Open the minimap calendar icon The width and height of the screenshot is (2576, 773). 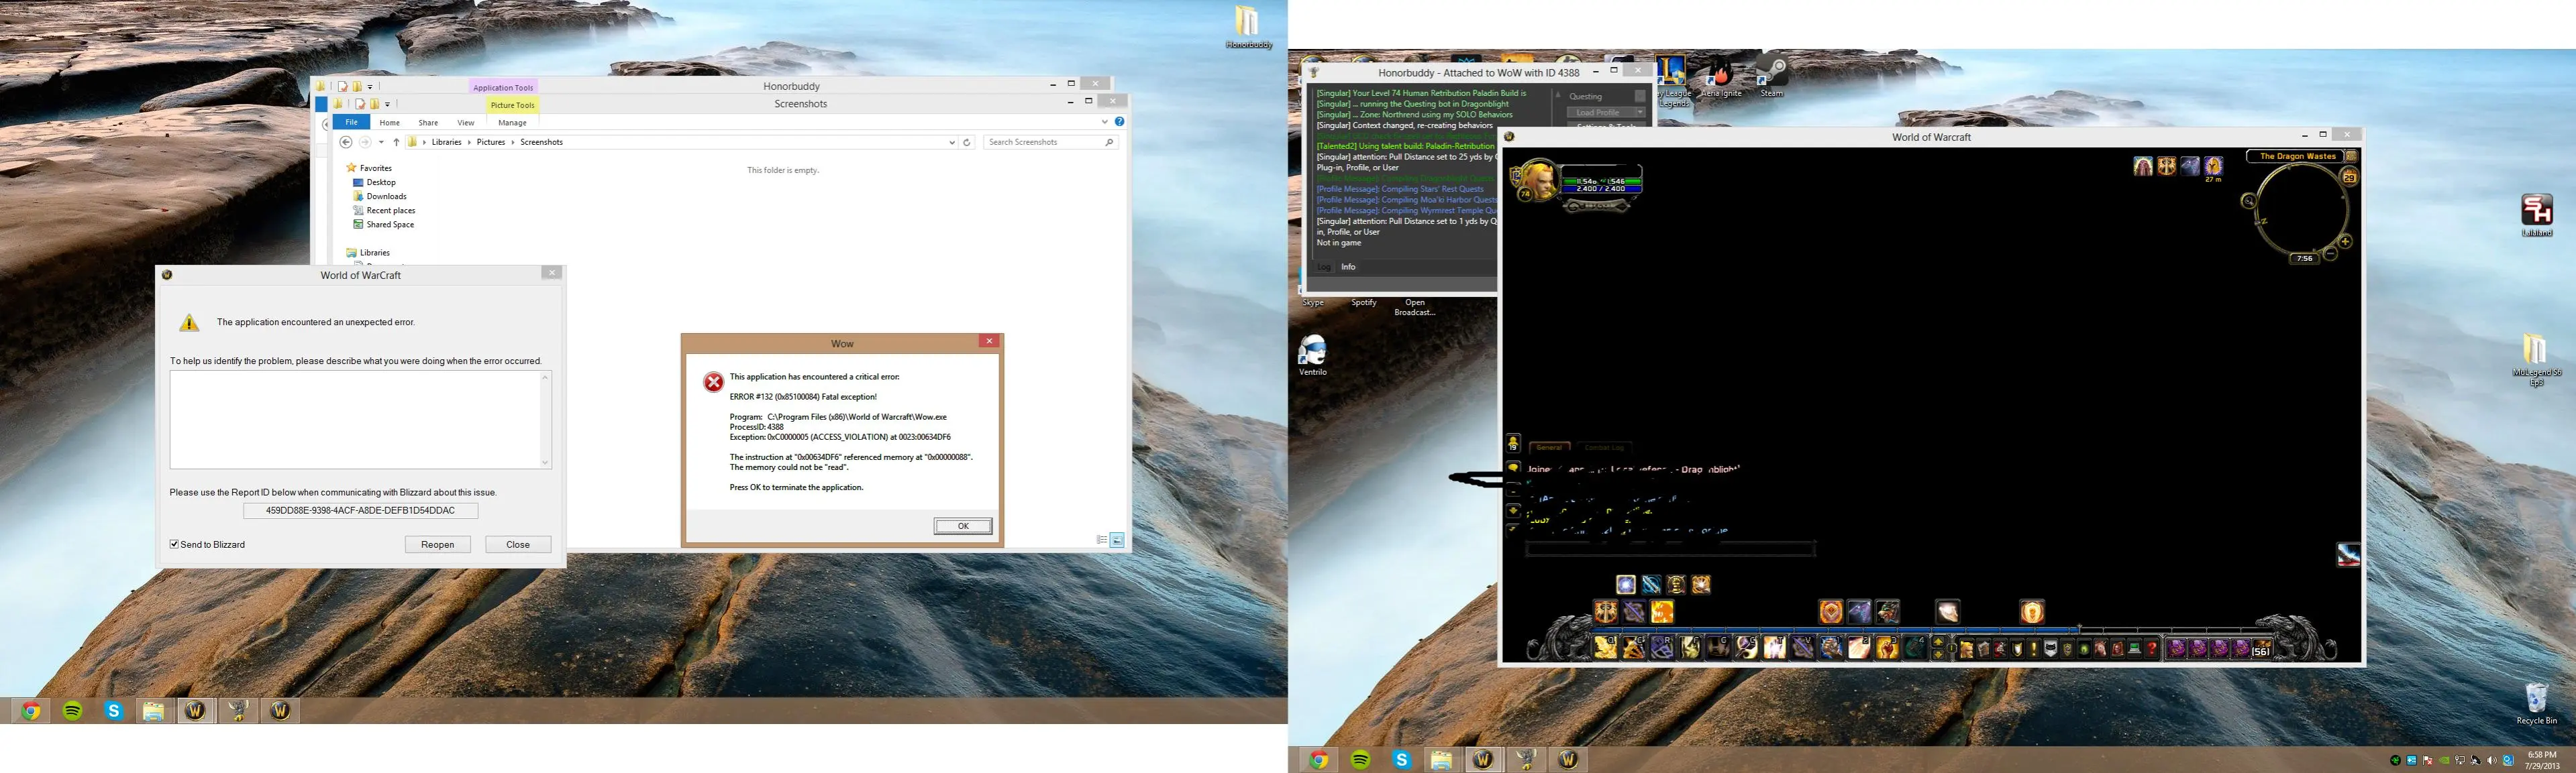(x=2349, y=178)
